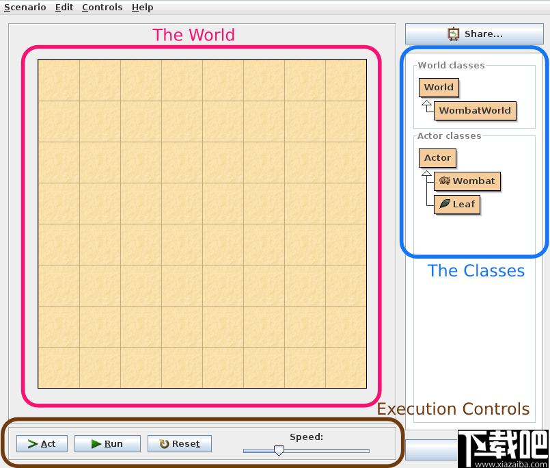Click the Share... button
Screen dimensions: 550x468
pos(474,34)
